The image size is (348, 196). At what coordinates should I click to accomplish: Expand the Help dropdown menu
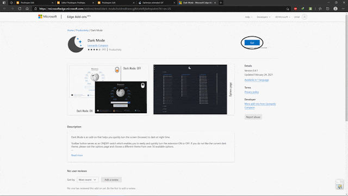(x=248, y=17)
